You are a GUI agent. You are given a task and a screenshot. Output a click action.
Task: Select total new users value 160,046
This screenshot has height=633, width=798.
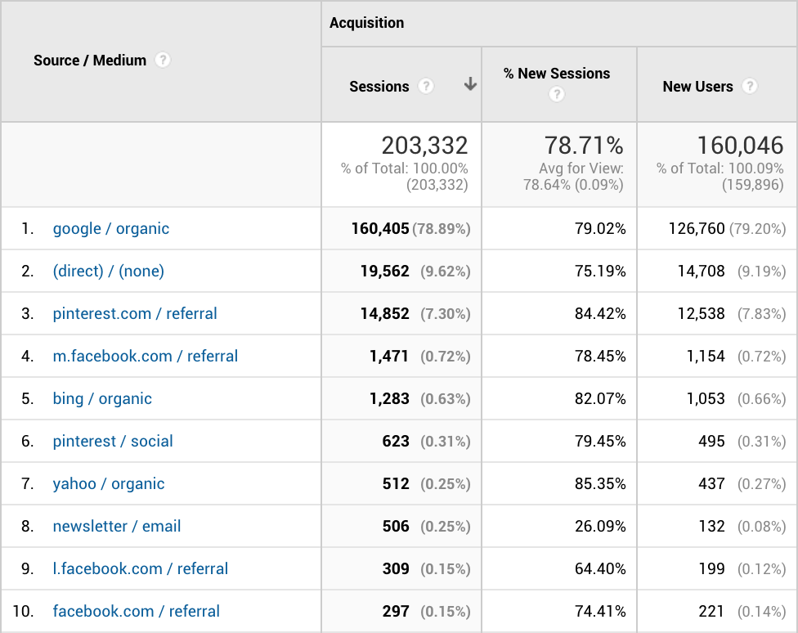740,146
